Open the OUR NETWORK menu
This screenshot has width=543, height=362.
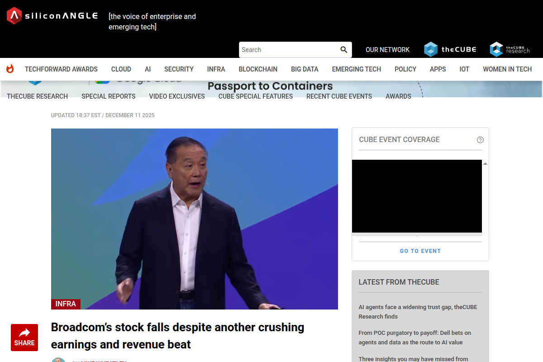click(x=387, y=50)
